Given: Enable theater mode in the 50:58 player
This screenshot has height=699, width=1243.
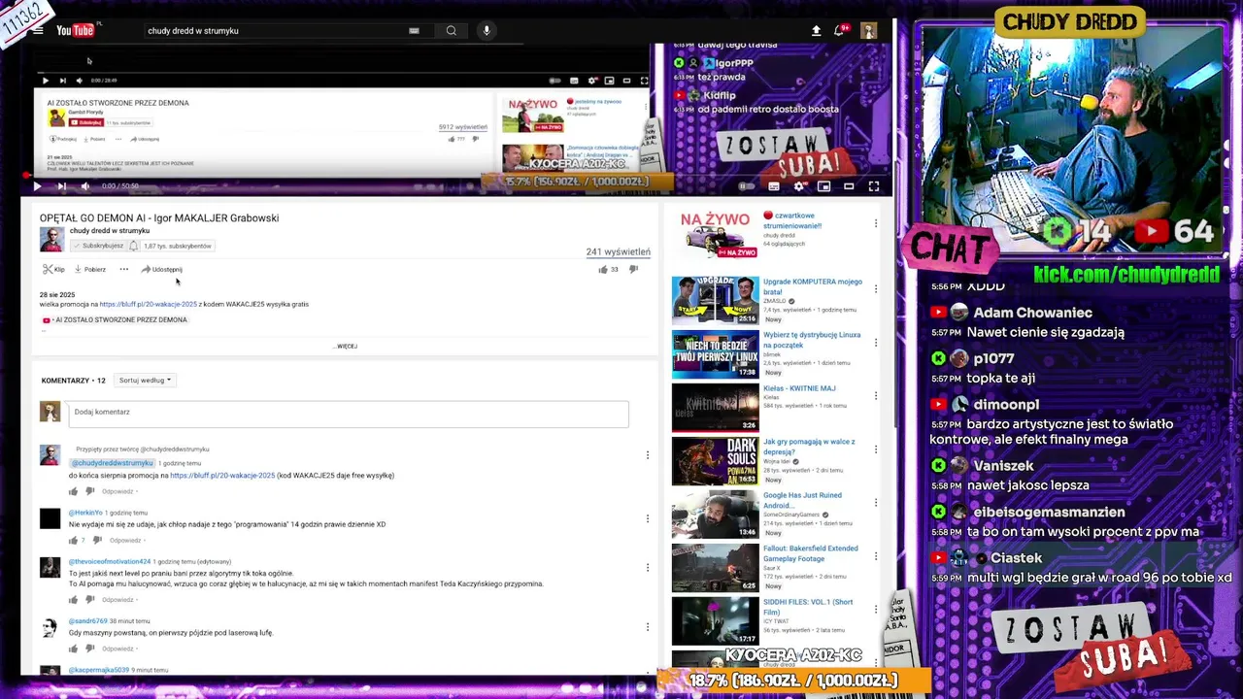Looking at the screenshot, I should (849, 186).
